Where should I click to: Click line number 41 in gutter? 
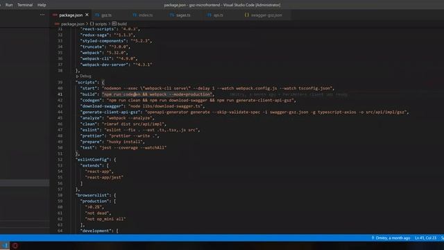click(60, 94)
